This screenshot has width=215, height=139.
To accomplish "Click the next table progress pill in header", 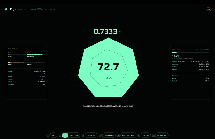I will (40, 9).
